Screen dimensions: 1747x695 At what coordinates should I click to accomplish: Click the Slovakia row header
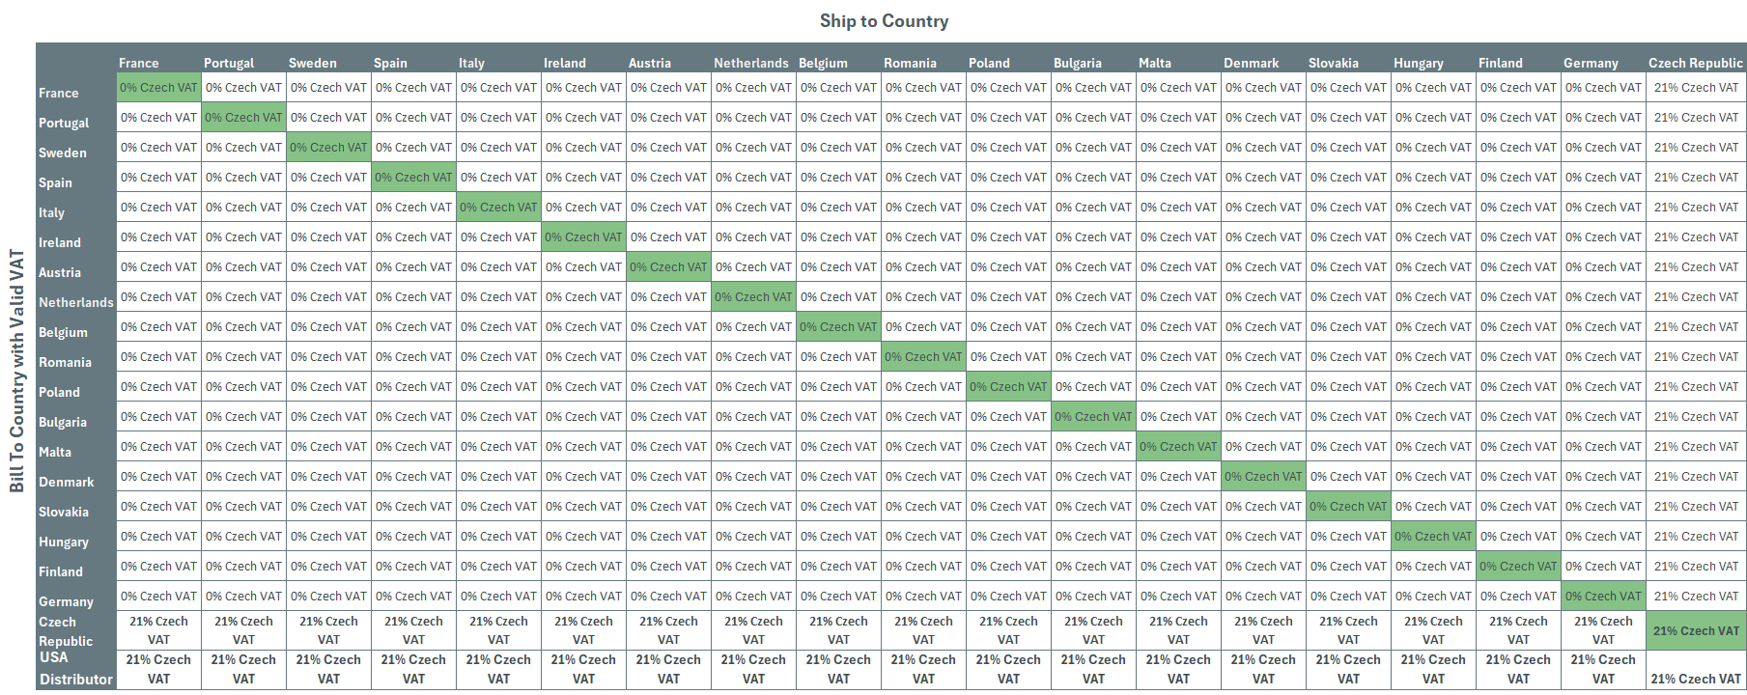[64, 512]
